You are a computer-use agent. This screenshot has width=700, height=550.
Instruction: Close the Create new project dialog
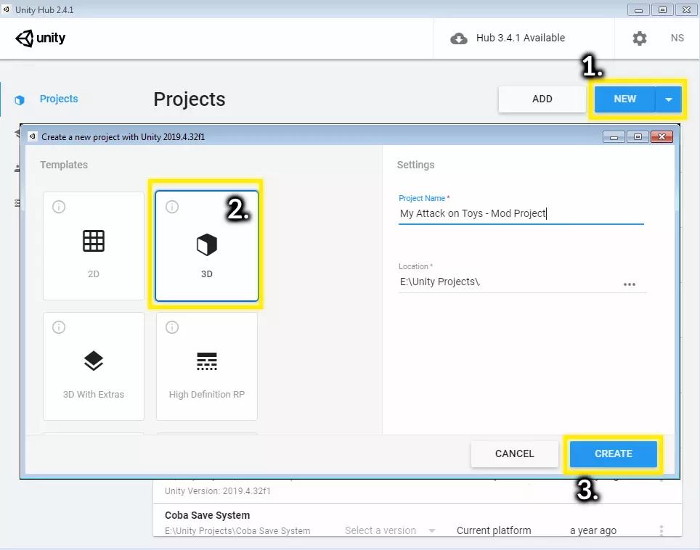[662, 137]
